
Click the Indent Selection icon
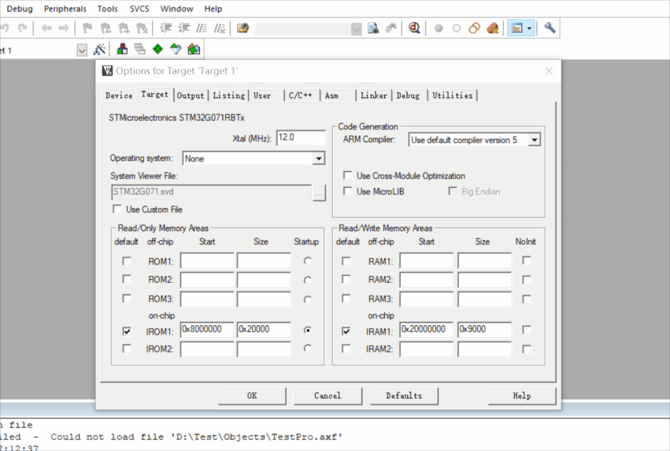[166, 28]
